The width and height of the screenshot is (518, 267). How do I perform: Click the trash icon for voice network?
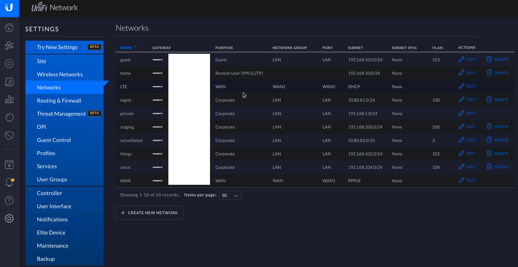tap(489, 167)
